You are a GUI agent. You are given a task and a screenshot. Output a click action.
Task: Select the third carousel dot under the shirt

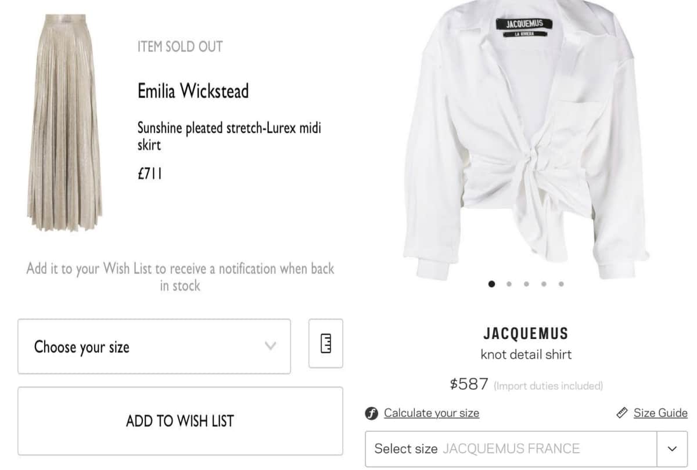tap(526, 284)
